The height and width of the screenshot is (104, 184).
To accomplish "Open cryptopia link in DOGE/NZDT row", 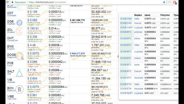I will pyautogui.click(x=139, y=93).
